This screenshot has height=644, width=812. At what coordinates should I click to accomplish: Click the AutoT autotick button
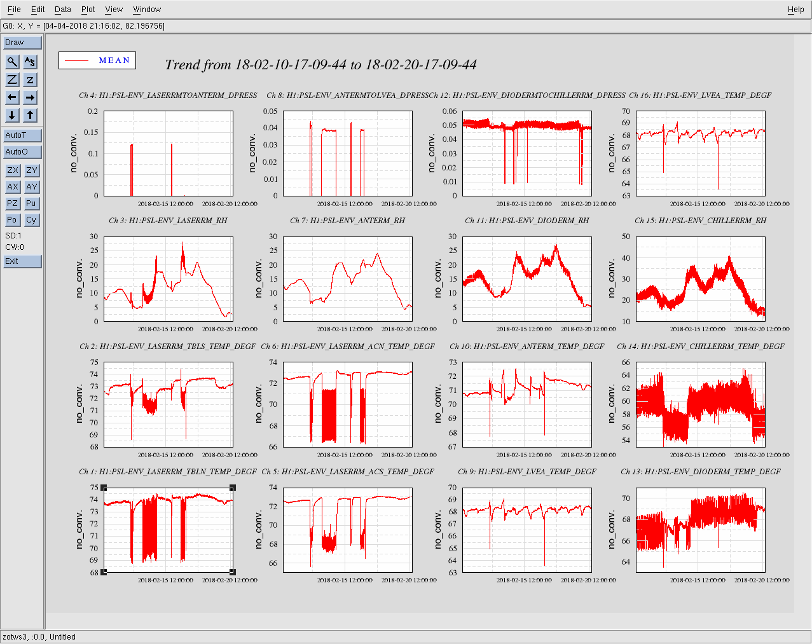point(22,135)
